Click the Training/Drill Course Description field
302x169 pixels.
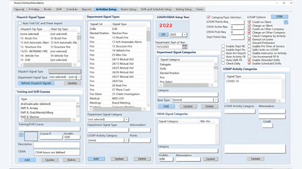point(57,145)
